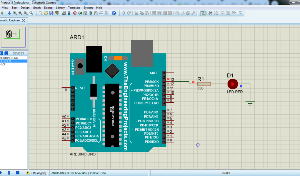Viewport: 300px width, 176px height.
Task: Stop the simulation with square button
Action: 18,173
